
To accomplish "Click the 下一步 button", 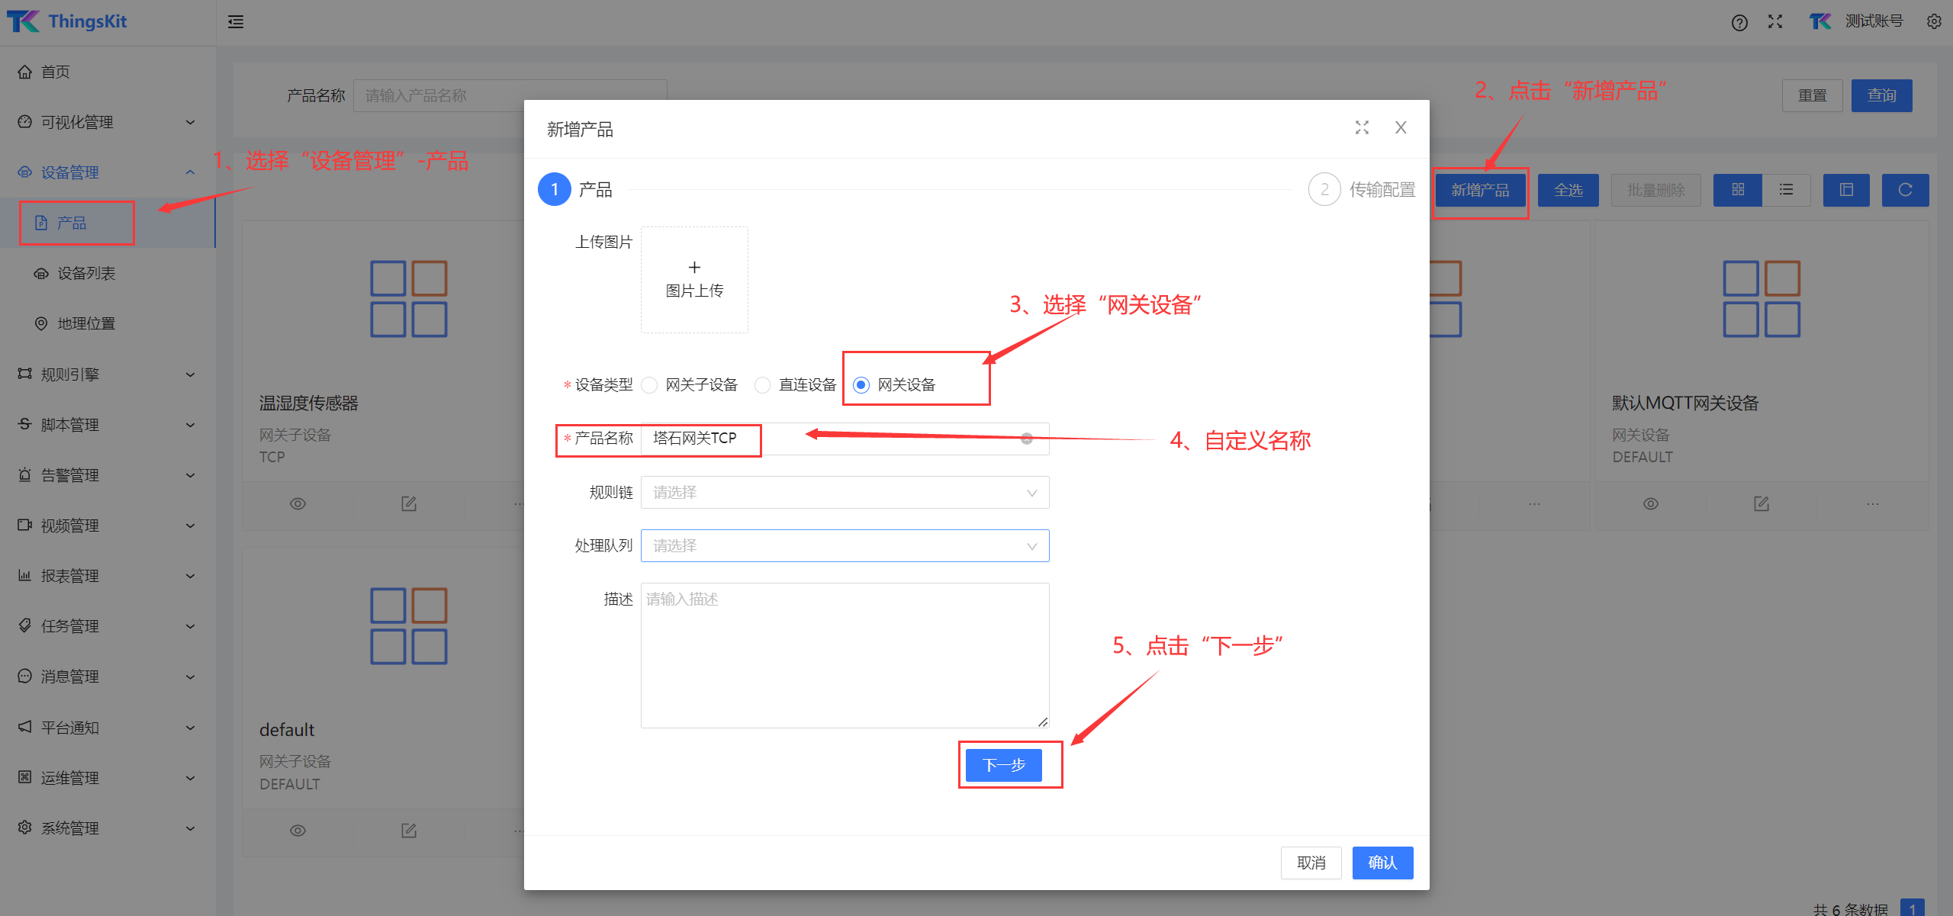I will [x=1004, y=765].
